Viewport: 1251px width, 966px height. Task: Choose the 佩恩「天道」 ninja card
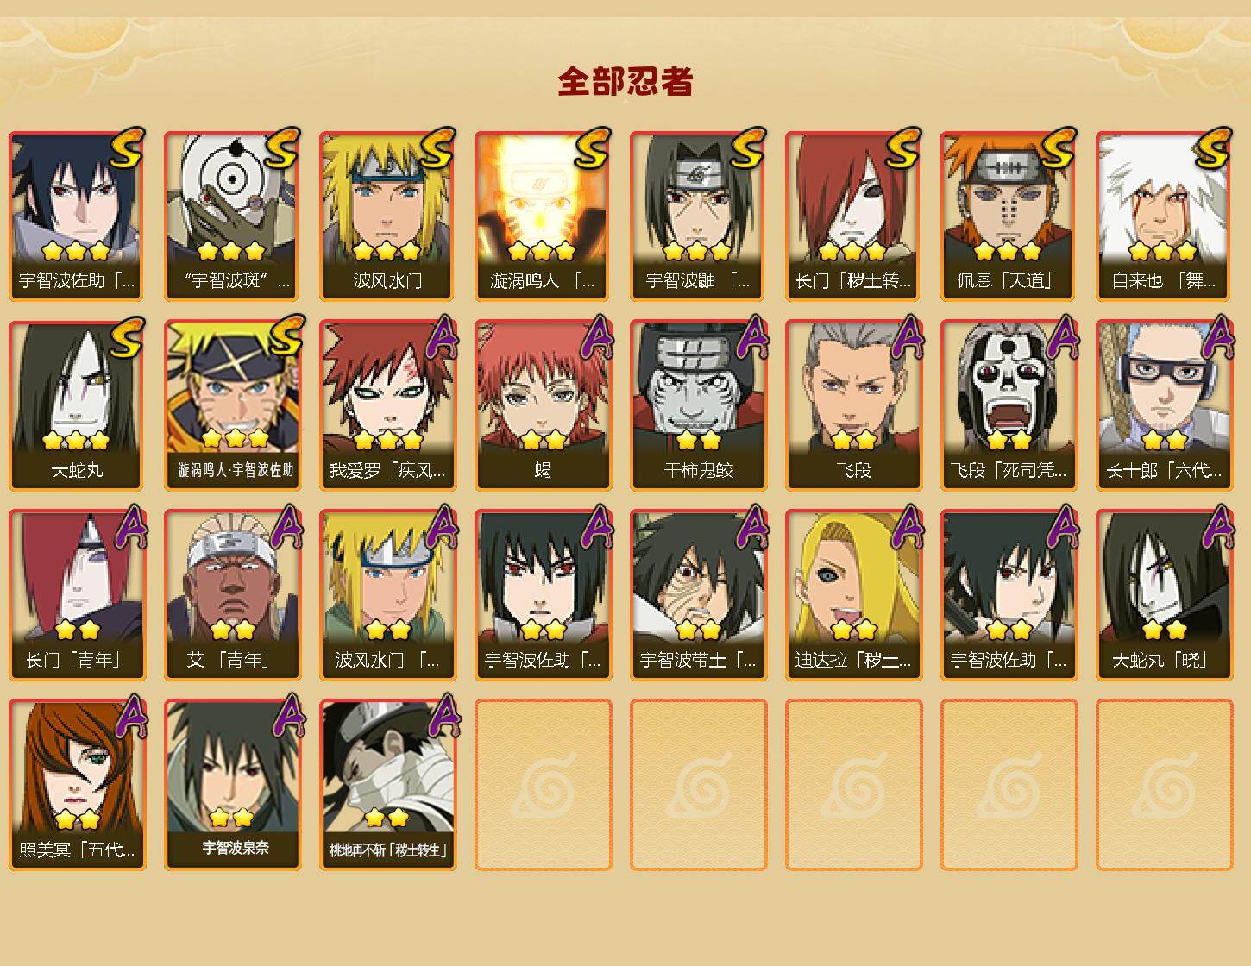1009,216
